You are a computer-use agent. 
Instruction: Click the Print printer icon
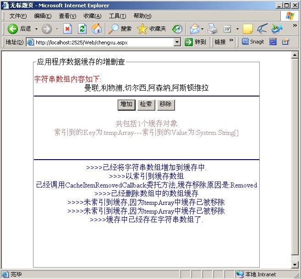(x=213, y=29)
